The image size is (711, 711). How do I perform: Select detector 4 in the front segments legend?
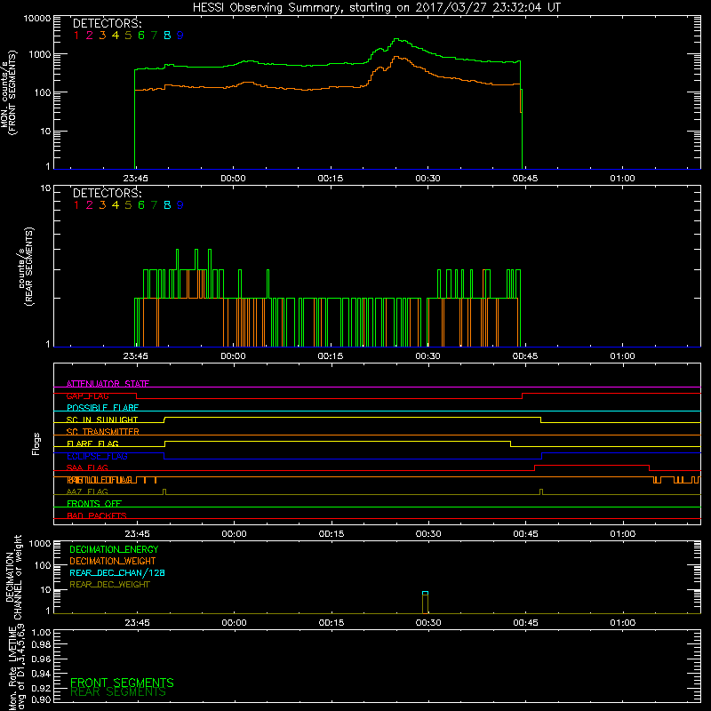116,36
